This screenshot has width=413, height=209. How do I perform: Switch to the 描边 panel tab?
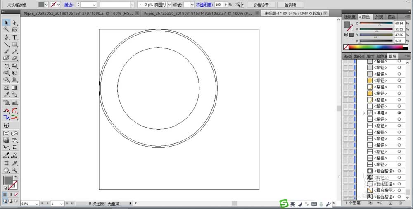pos(392,17)
